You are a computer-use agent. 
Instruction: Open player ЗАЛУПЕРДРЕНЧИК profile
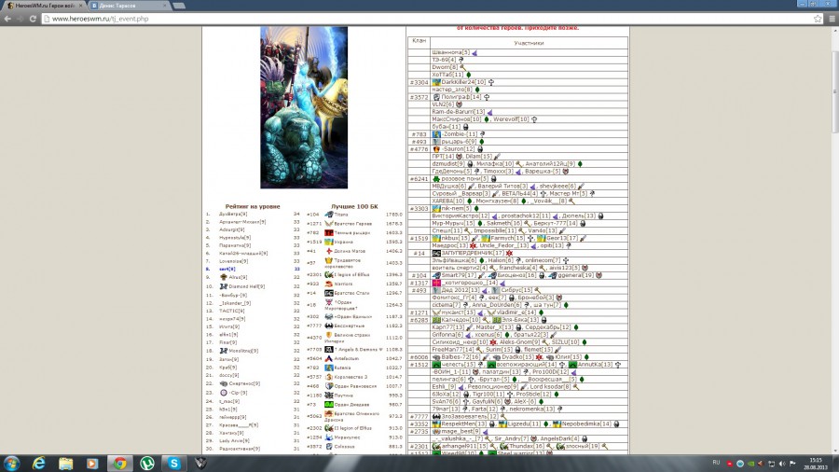pos(472,253)
